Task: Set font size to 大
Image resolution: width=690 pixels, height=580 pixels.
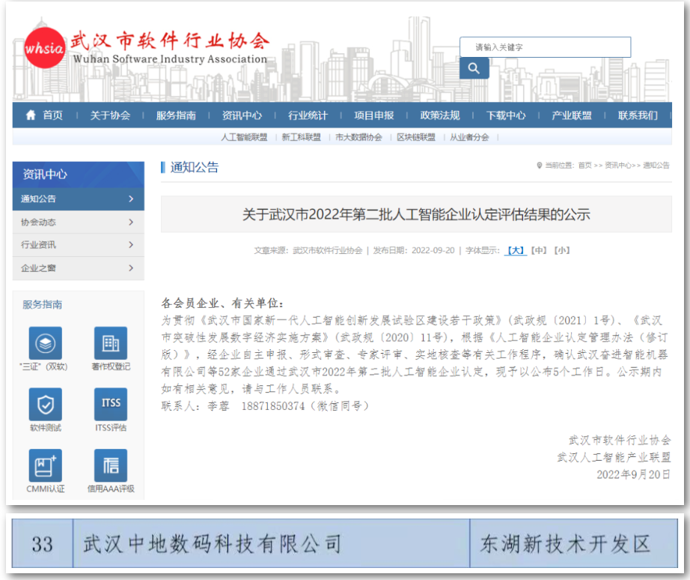Action: [x=516, y=250]
